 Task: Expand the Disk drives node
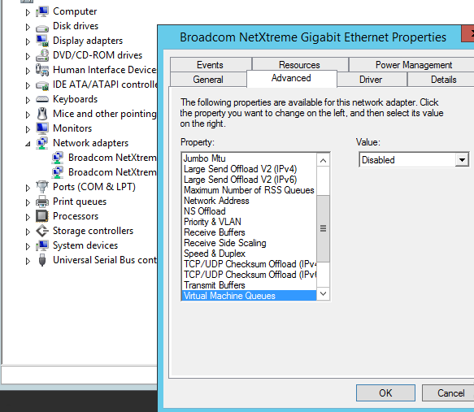(28, 27)
